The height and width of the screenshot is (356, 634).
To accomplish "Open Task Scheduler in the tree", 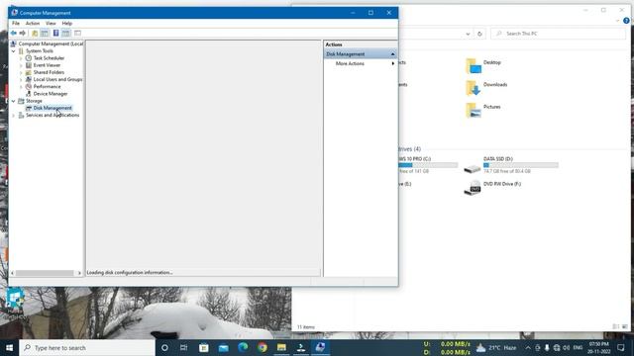I will point(49,58).
